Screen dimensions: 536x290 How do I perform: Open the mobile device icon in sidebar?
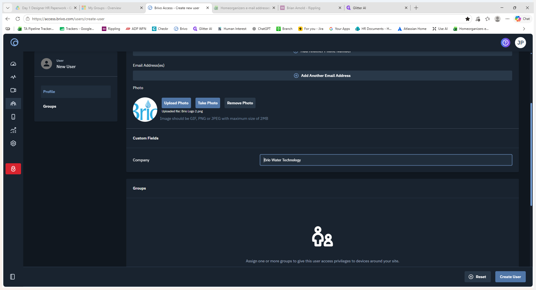[13, 117]
